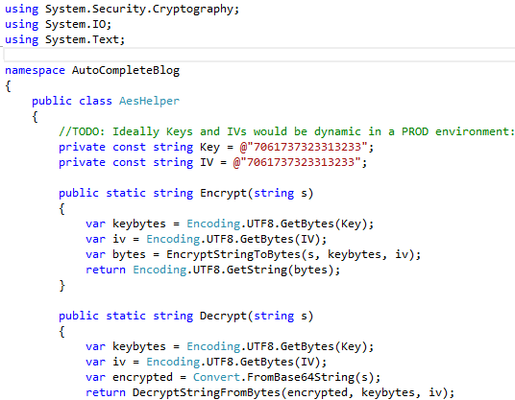Click the AesHelper class name

tap(149, 101)
